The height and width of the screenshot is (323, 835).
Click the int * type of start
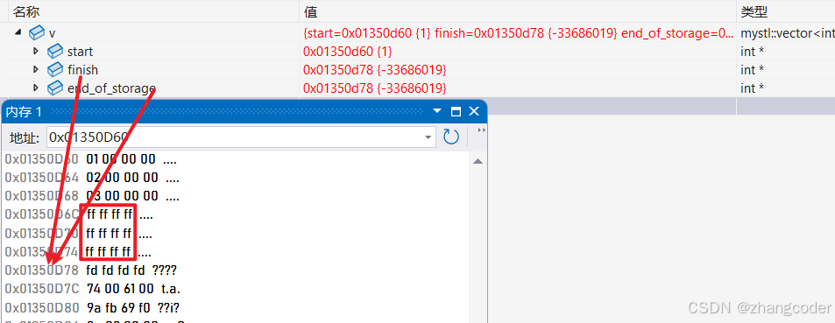point(752,52)
